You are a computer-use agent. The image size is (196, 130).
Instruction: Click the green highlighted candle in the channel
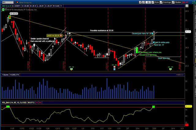point(137,50)
